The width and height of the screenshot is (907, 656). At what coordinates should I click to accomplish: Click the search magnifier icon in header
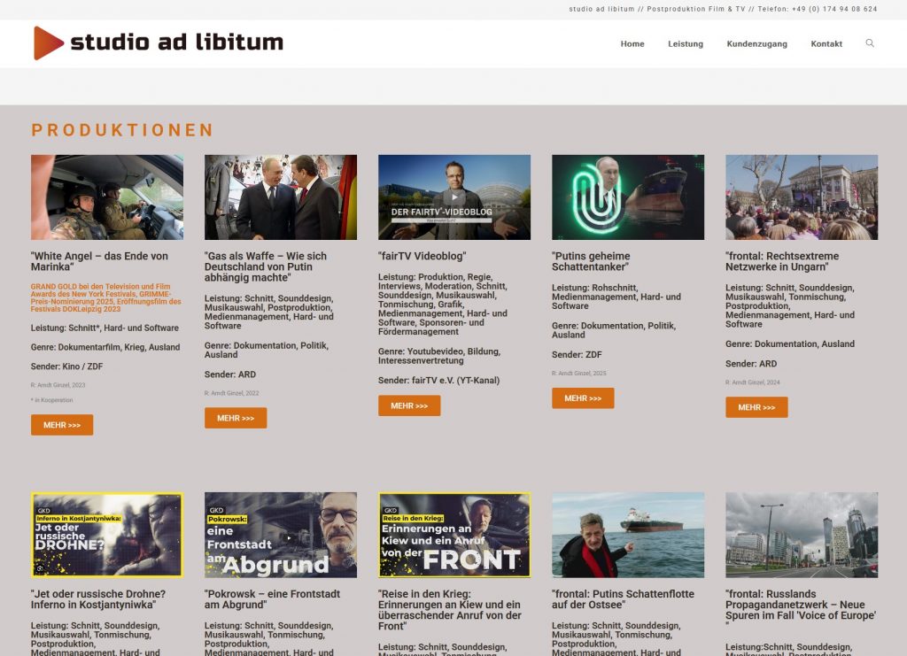[x=869, y=43]
